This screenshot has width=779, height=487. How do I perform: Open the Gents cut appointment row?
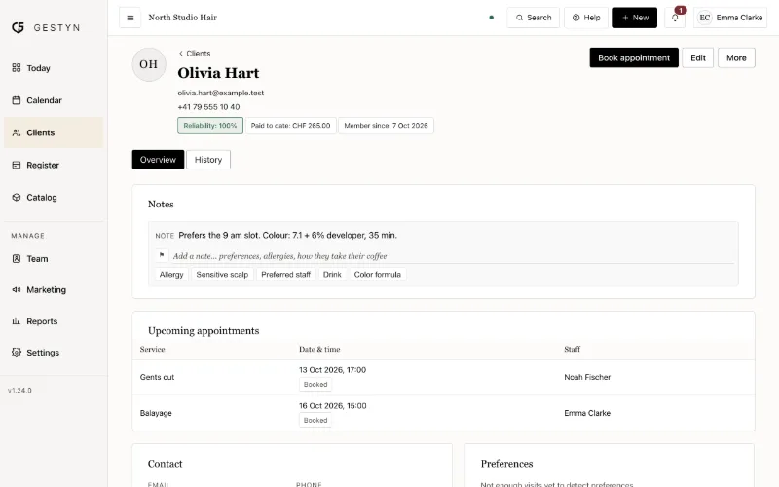(x=443, y=377)
